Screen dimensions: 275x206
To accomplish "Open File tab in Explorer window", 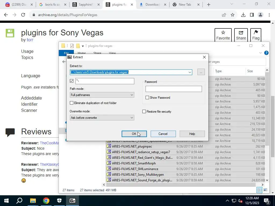I will tap(66, 53).
